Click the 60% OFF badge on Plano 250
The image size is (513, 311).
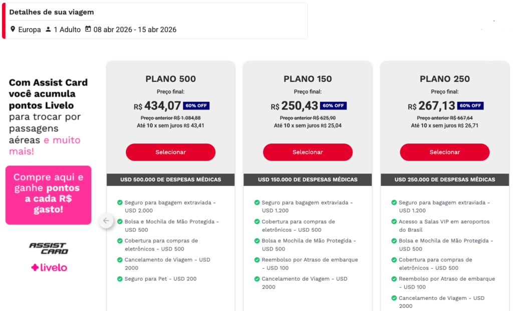[x=471, y=105]
